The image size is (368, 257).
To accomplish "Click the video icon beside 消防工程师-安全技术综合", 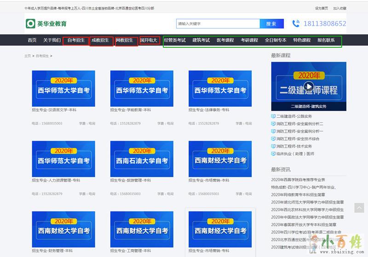I will click(273, 139).
